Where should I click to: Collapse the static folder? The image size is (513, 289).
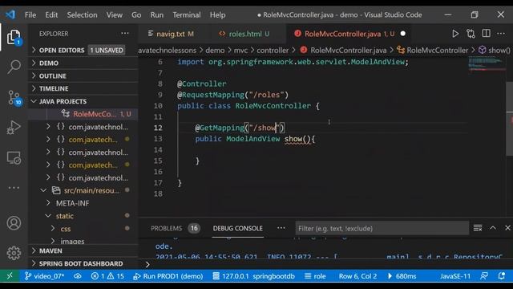point(83,216)
